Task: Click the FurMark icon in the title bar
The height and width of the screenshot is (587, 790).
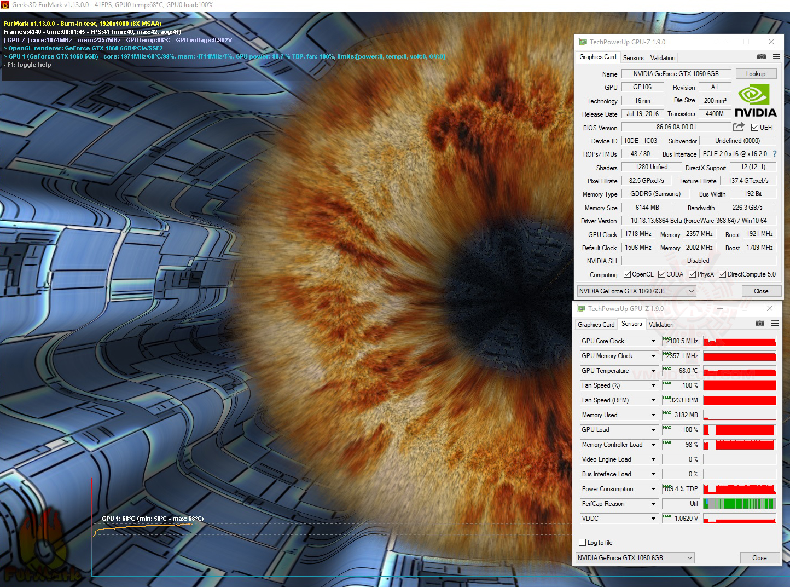Action: pyautogui.click(x=5, y=5)
